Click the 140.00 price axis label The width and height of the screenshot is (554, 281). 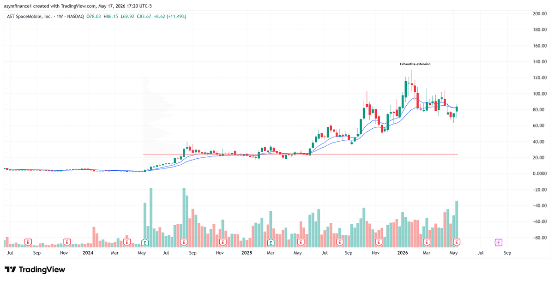tap(539, 62)
